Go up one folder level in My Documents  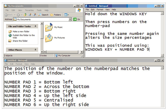coord(25,15)
